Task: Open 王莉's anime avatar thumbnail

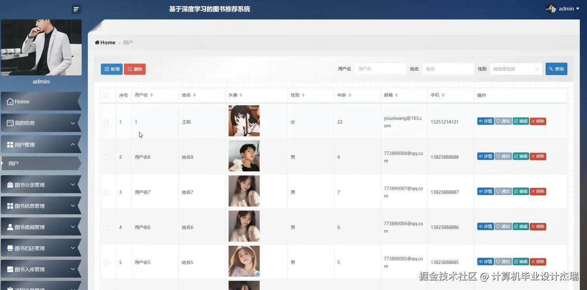Action: tap(244, 121)
